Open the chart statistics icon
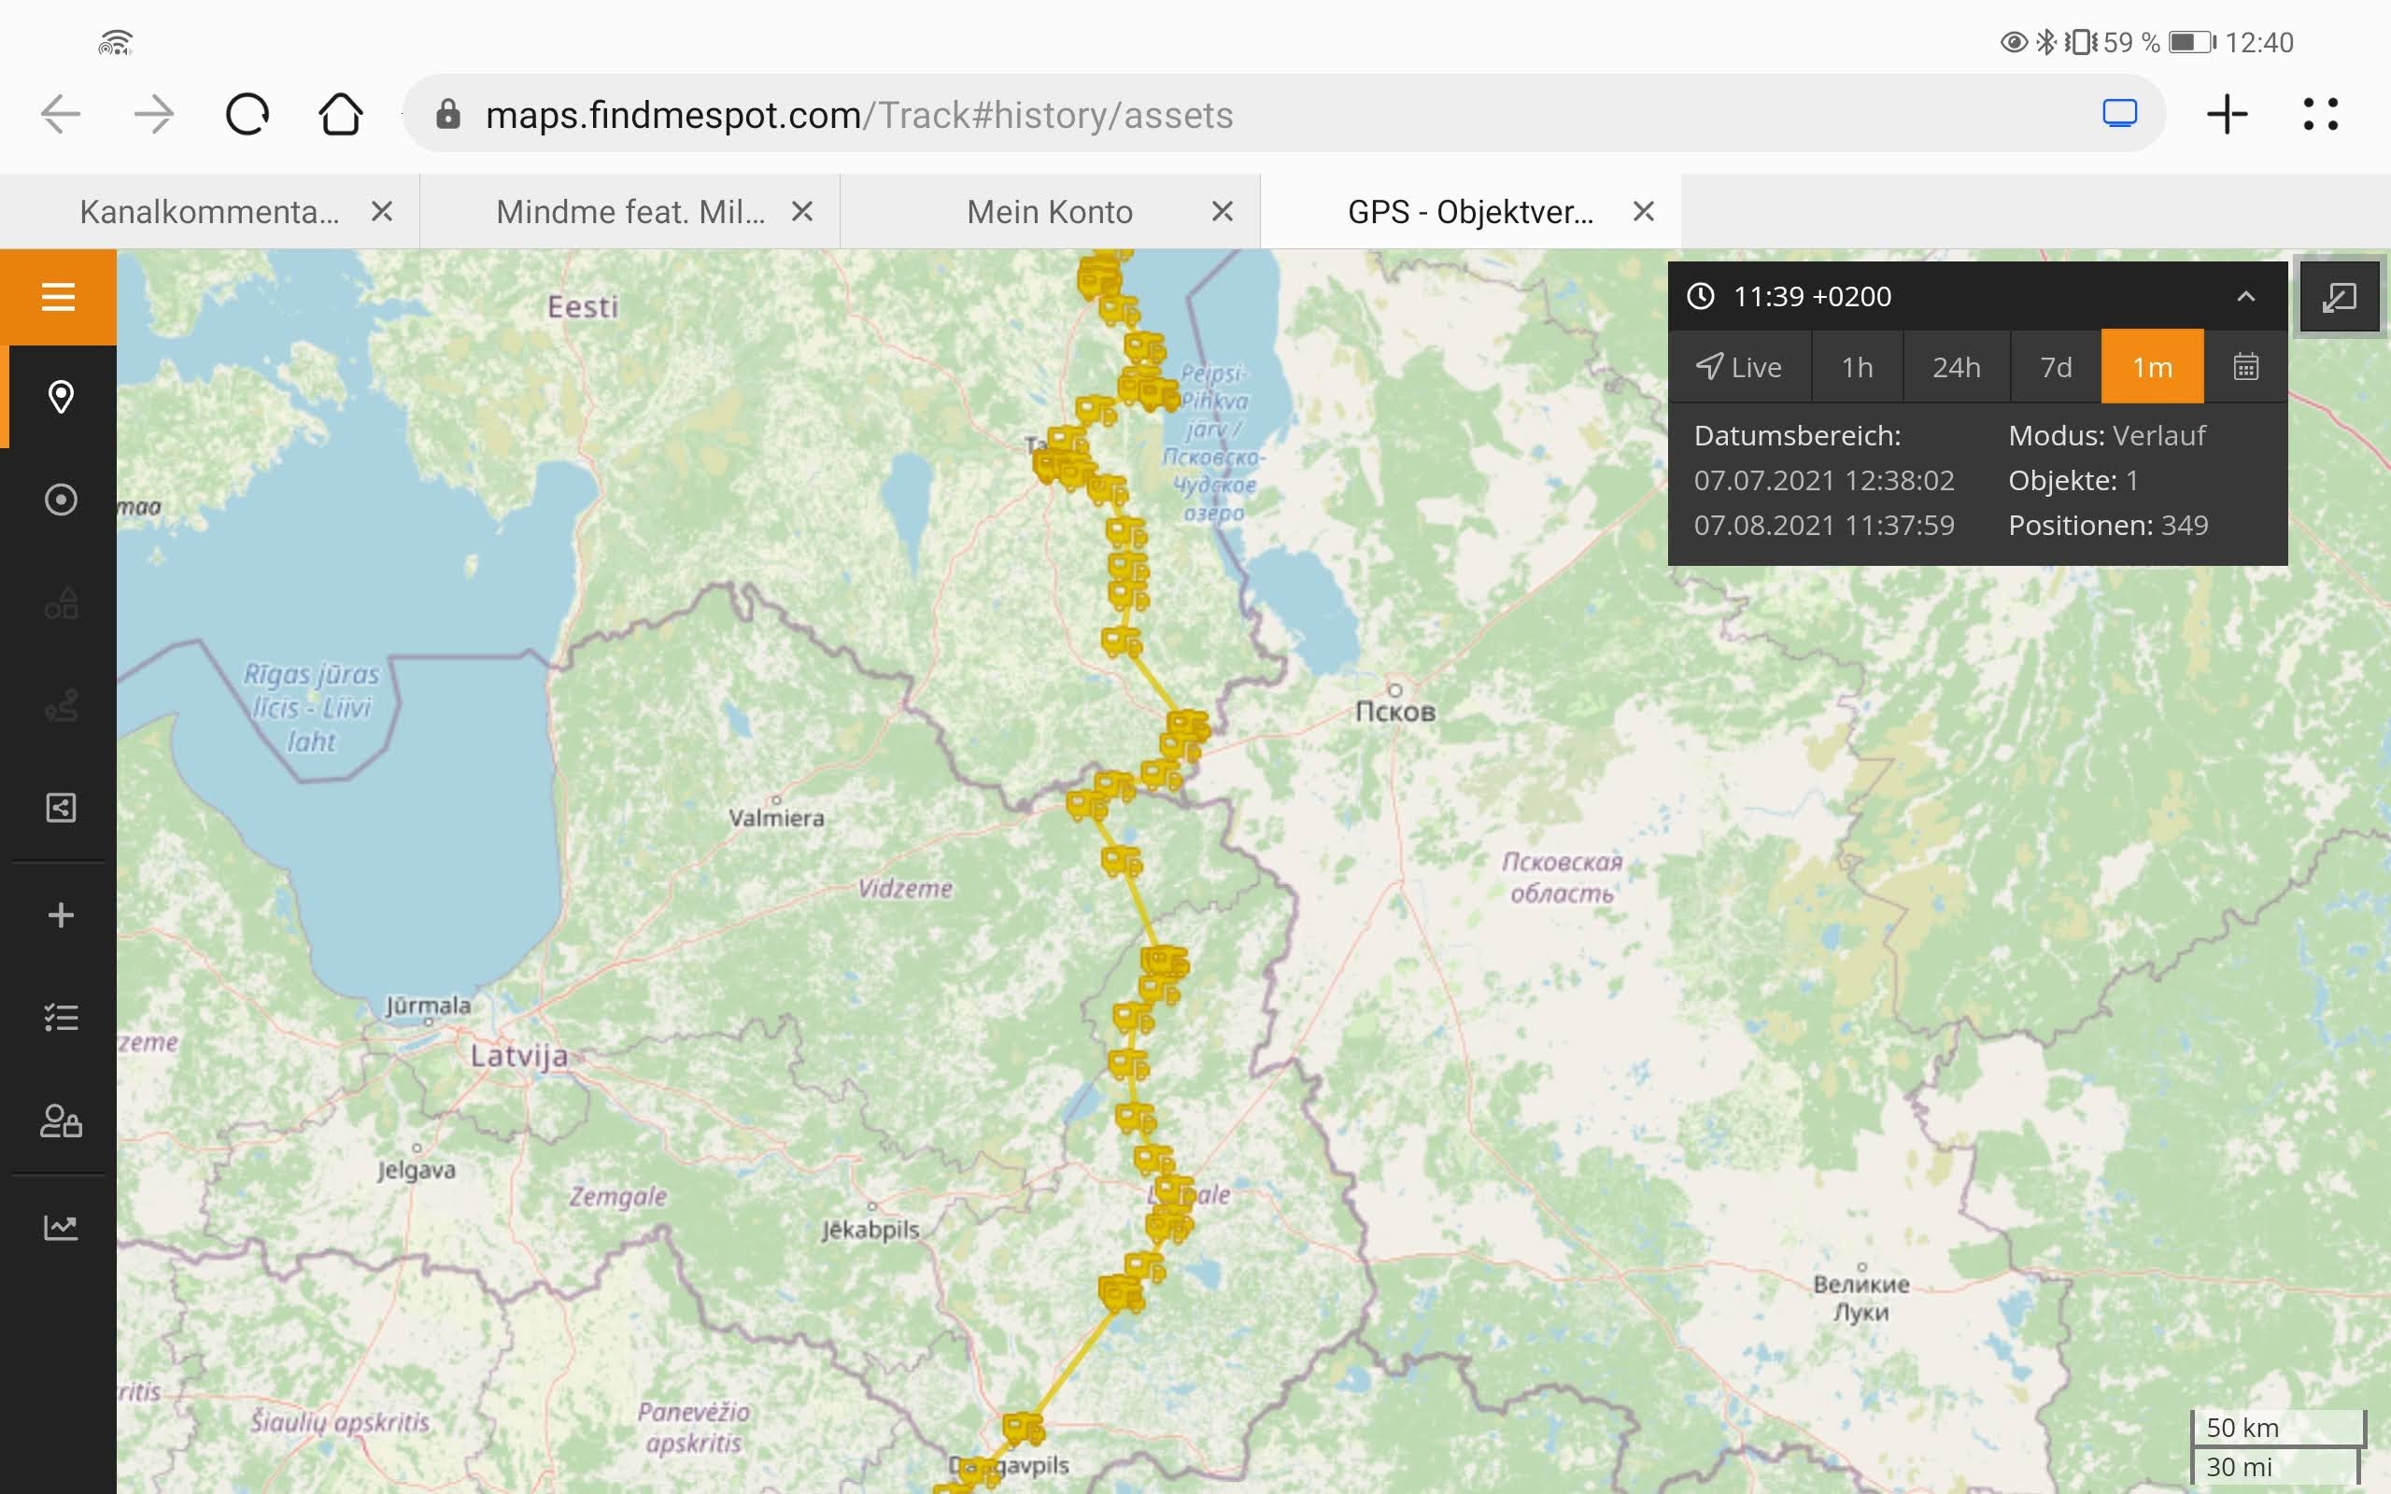This screenshot has width=2391, height=1494. click(x=61, y=1227)
